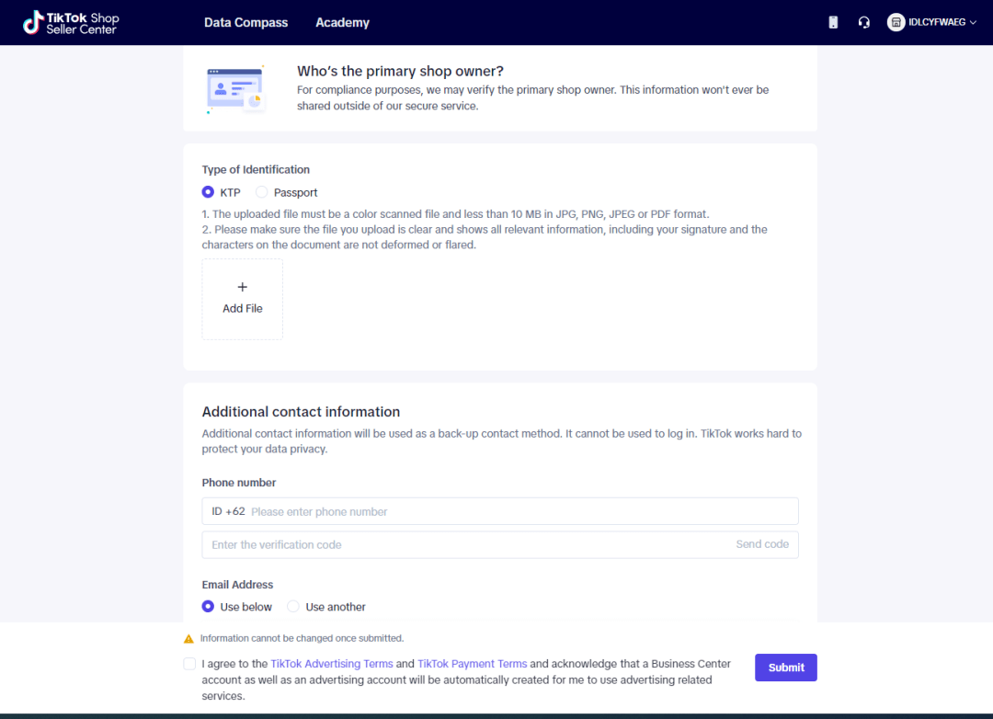
Task: Select Passport identification type
Action: [262, 192]
